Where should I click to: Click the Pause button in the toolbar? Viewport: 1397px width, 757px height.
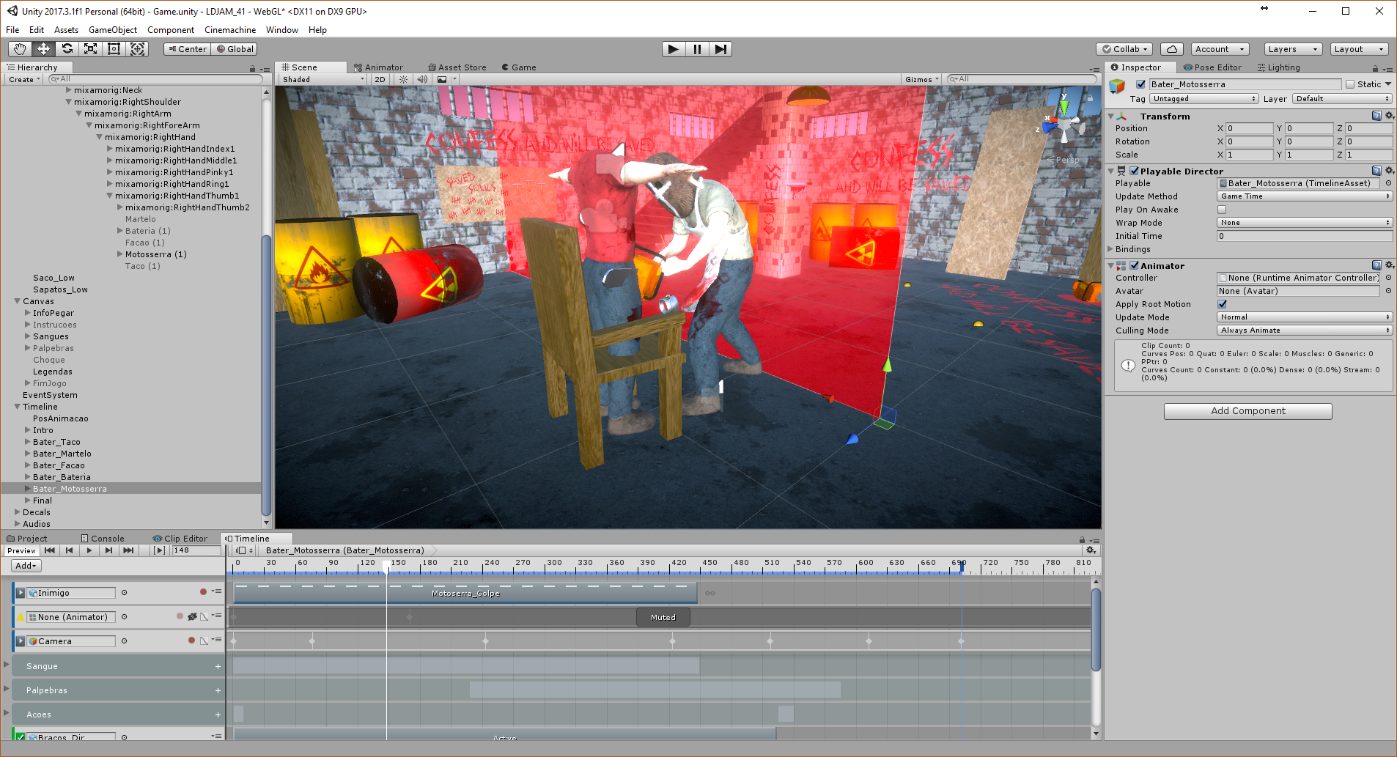pos(697,49)
